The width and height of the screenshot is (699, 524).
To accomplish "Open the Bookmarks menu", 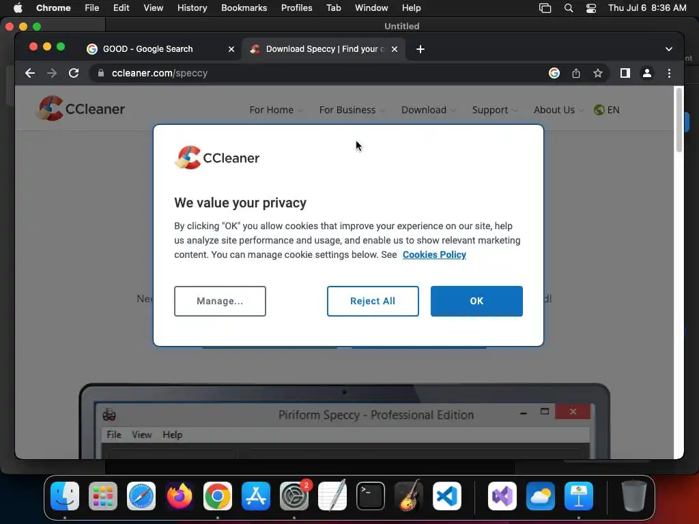I will (244, 8).
